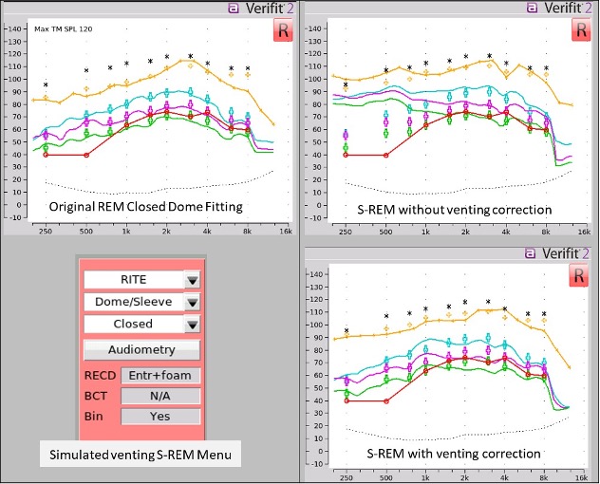Click the Bin Yes button
Image resolution: width=600 pixels, height=484 pixels.
click(160, 417)
